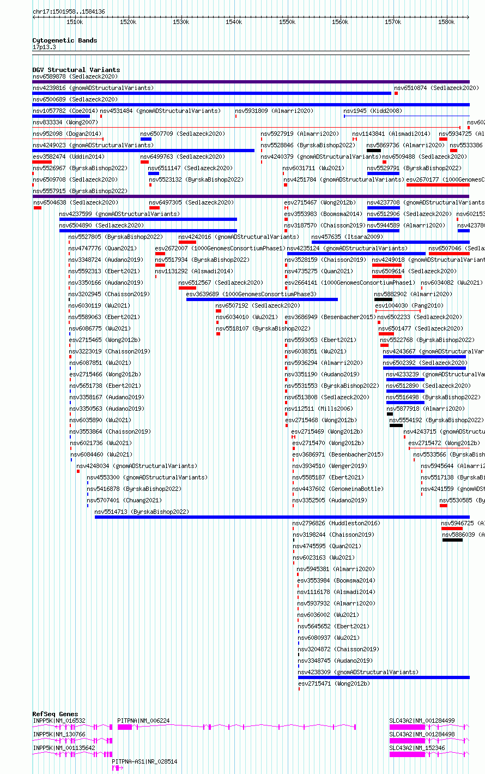Image resolution: width=485 pixels, height=774 pixels.
Task: Click label nsv5514713 (ByrskaBishop2022)
Action: pyautogui.click(x=142, y=512)
